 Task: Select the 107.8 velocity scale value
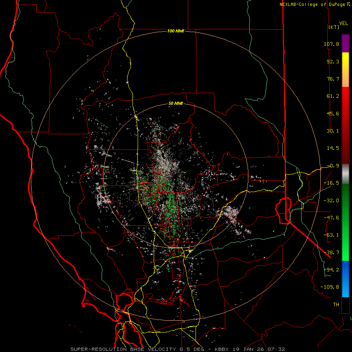331,44
